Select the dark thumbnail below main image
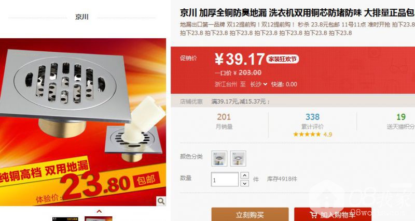The height and width of the screenshot is (221, 415). [65, 219]
